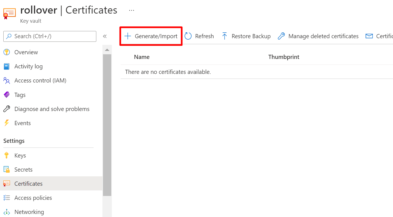Click the Events lightning icon

click(x=6, y=123)
